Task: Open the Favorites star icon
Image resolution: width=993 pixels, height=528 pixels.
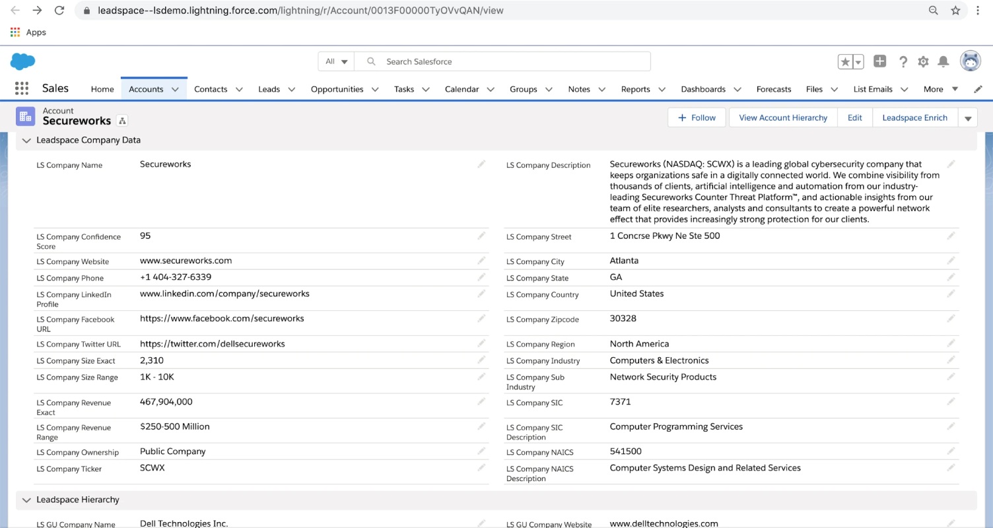Action: [x=845, y=62]
